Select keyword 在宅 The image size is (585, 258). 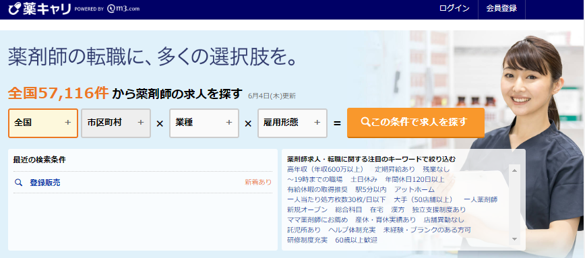pyautogui.click(x=377, y=209)
